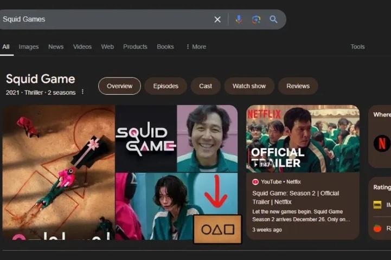Open the Episodes chip

coord(165,86)
